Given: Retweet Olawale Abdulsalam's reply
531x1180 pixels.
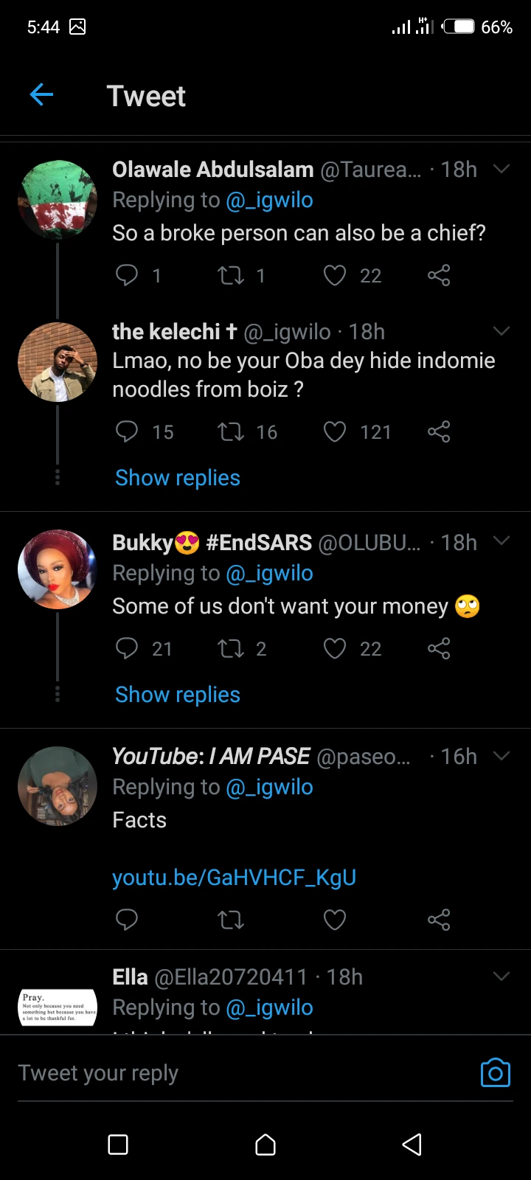Looking at the screenshot, I should click(x=231, y=276).
